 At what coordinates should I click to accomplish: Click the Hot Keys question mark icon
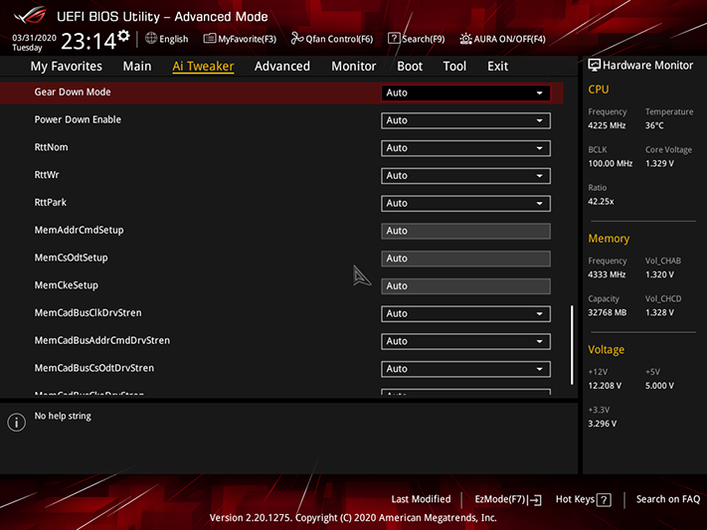(604, 500)
